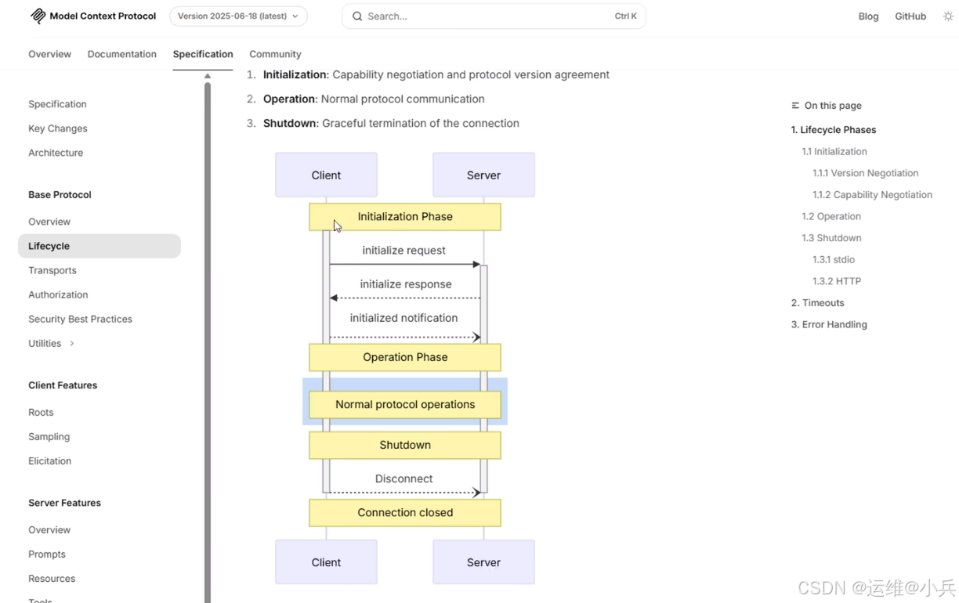The height and width of the screenshot is (603, 959).
Task: Focus the Search input field
Action: pyautogui.click(x=494, y=16)
